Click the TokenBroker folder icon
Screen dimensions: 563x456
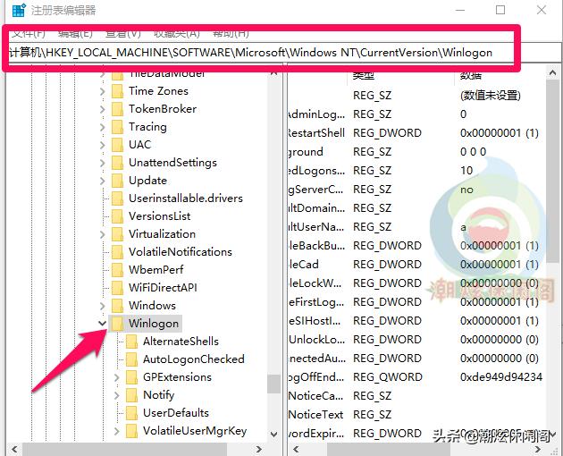pos(117,109)
